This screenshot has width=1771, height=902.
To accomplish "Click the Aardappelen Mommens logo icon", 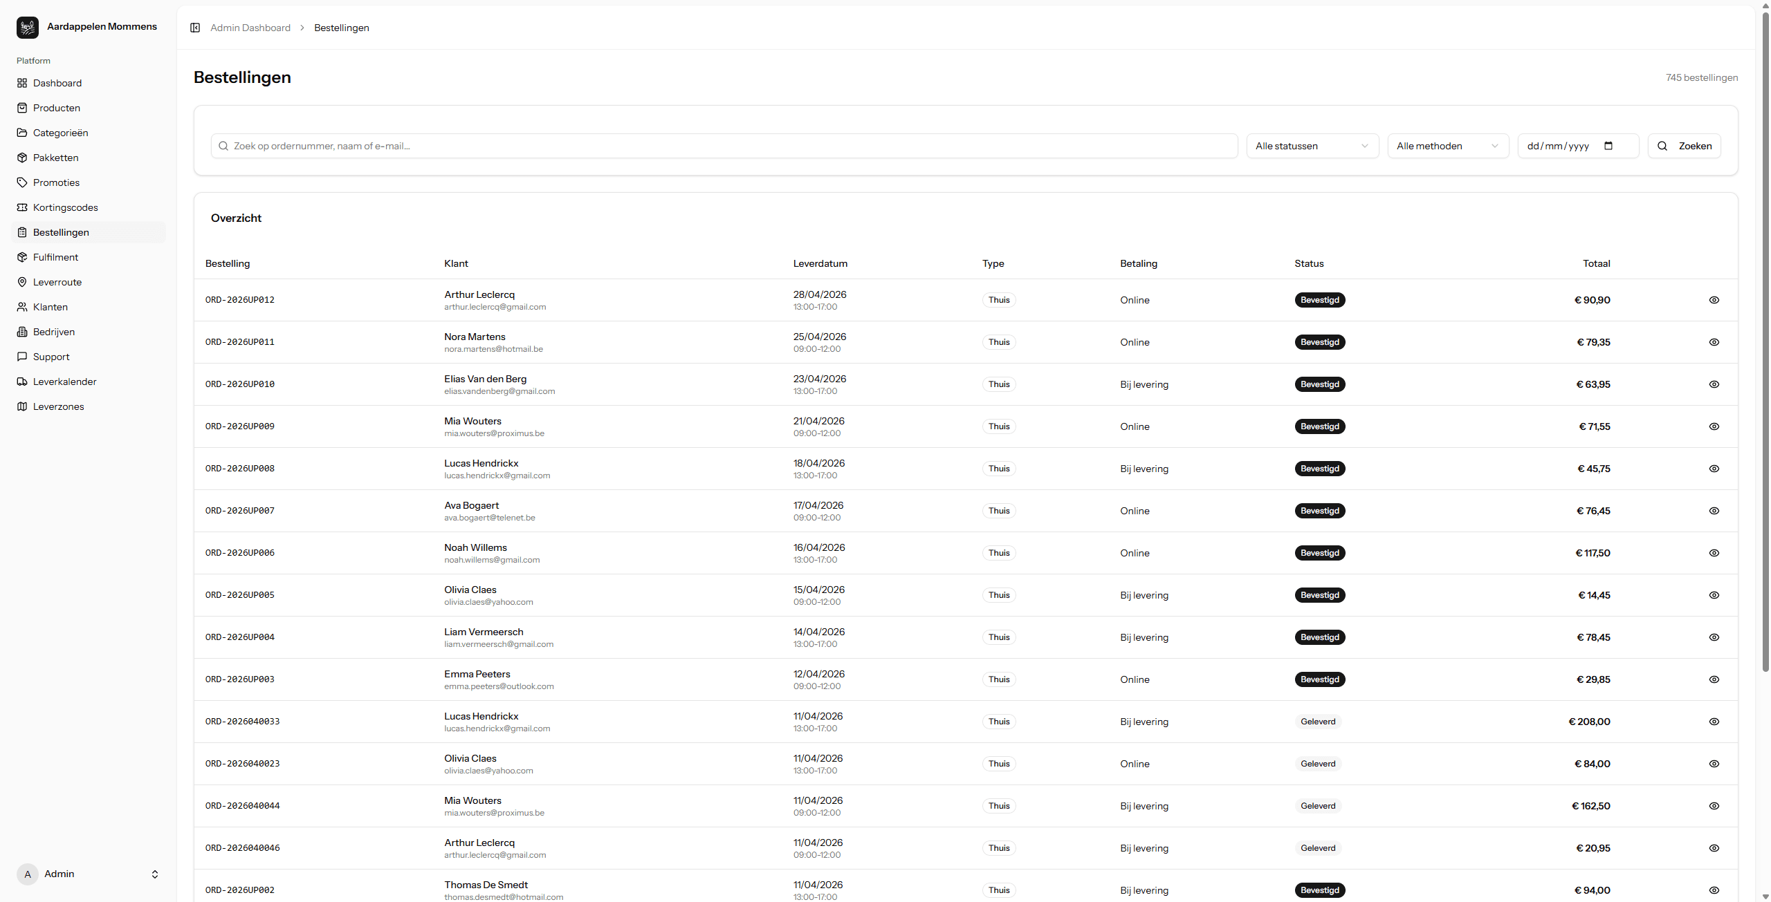I will point(28,28).
